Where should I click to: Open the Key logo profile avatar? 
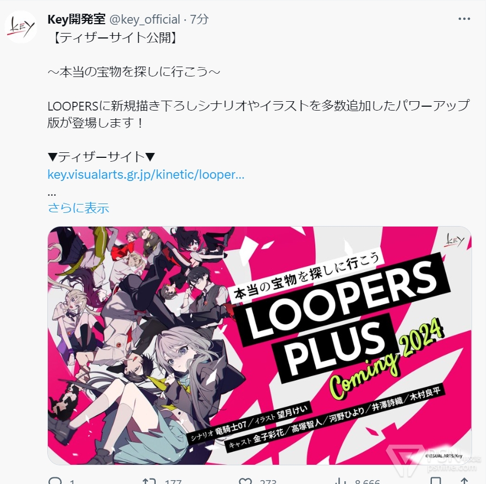pyautogui.click(x=21, y=27)
